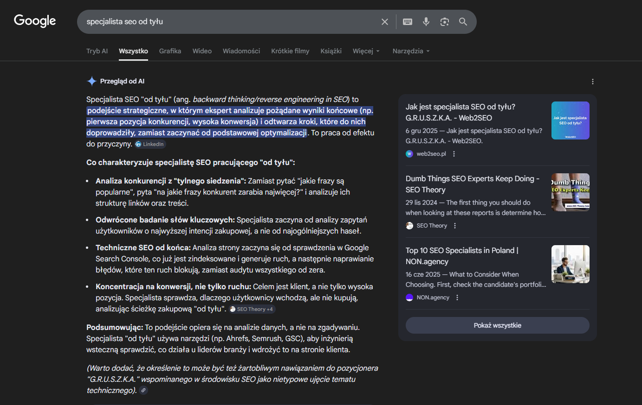The width and height of the screenshot is (642, 405).
Task: Open the on-screen keyboard icon
Action: (407, 21)
